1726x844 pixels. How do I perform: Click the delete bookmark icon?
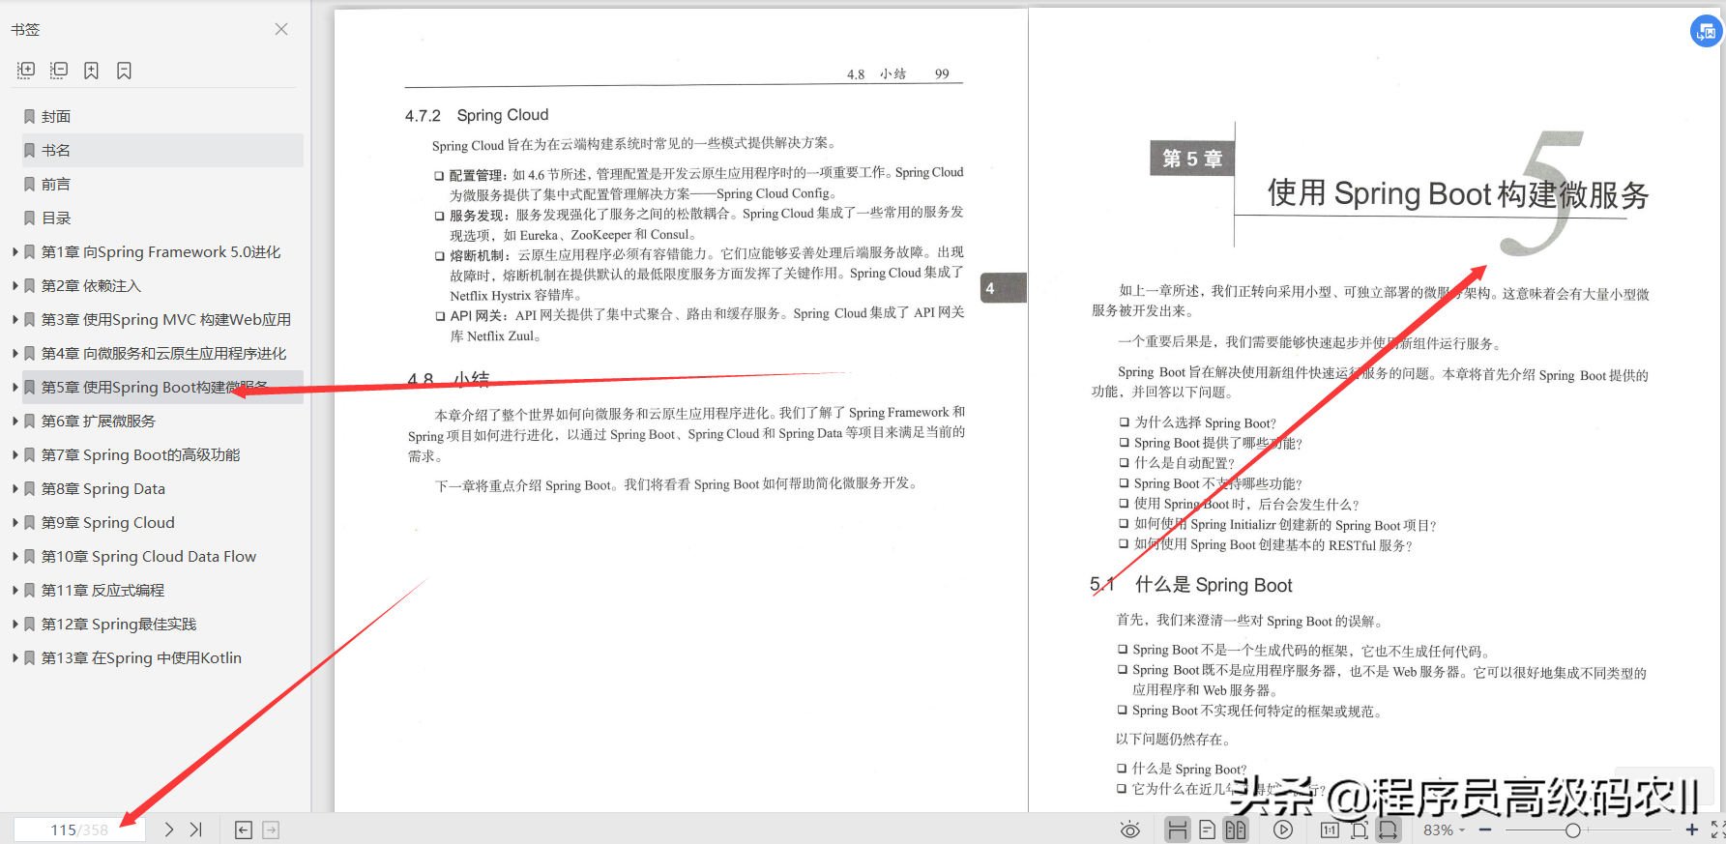[x=124, y=71]
